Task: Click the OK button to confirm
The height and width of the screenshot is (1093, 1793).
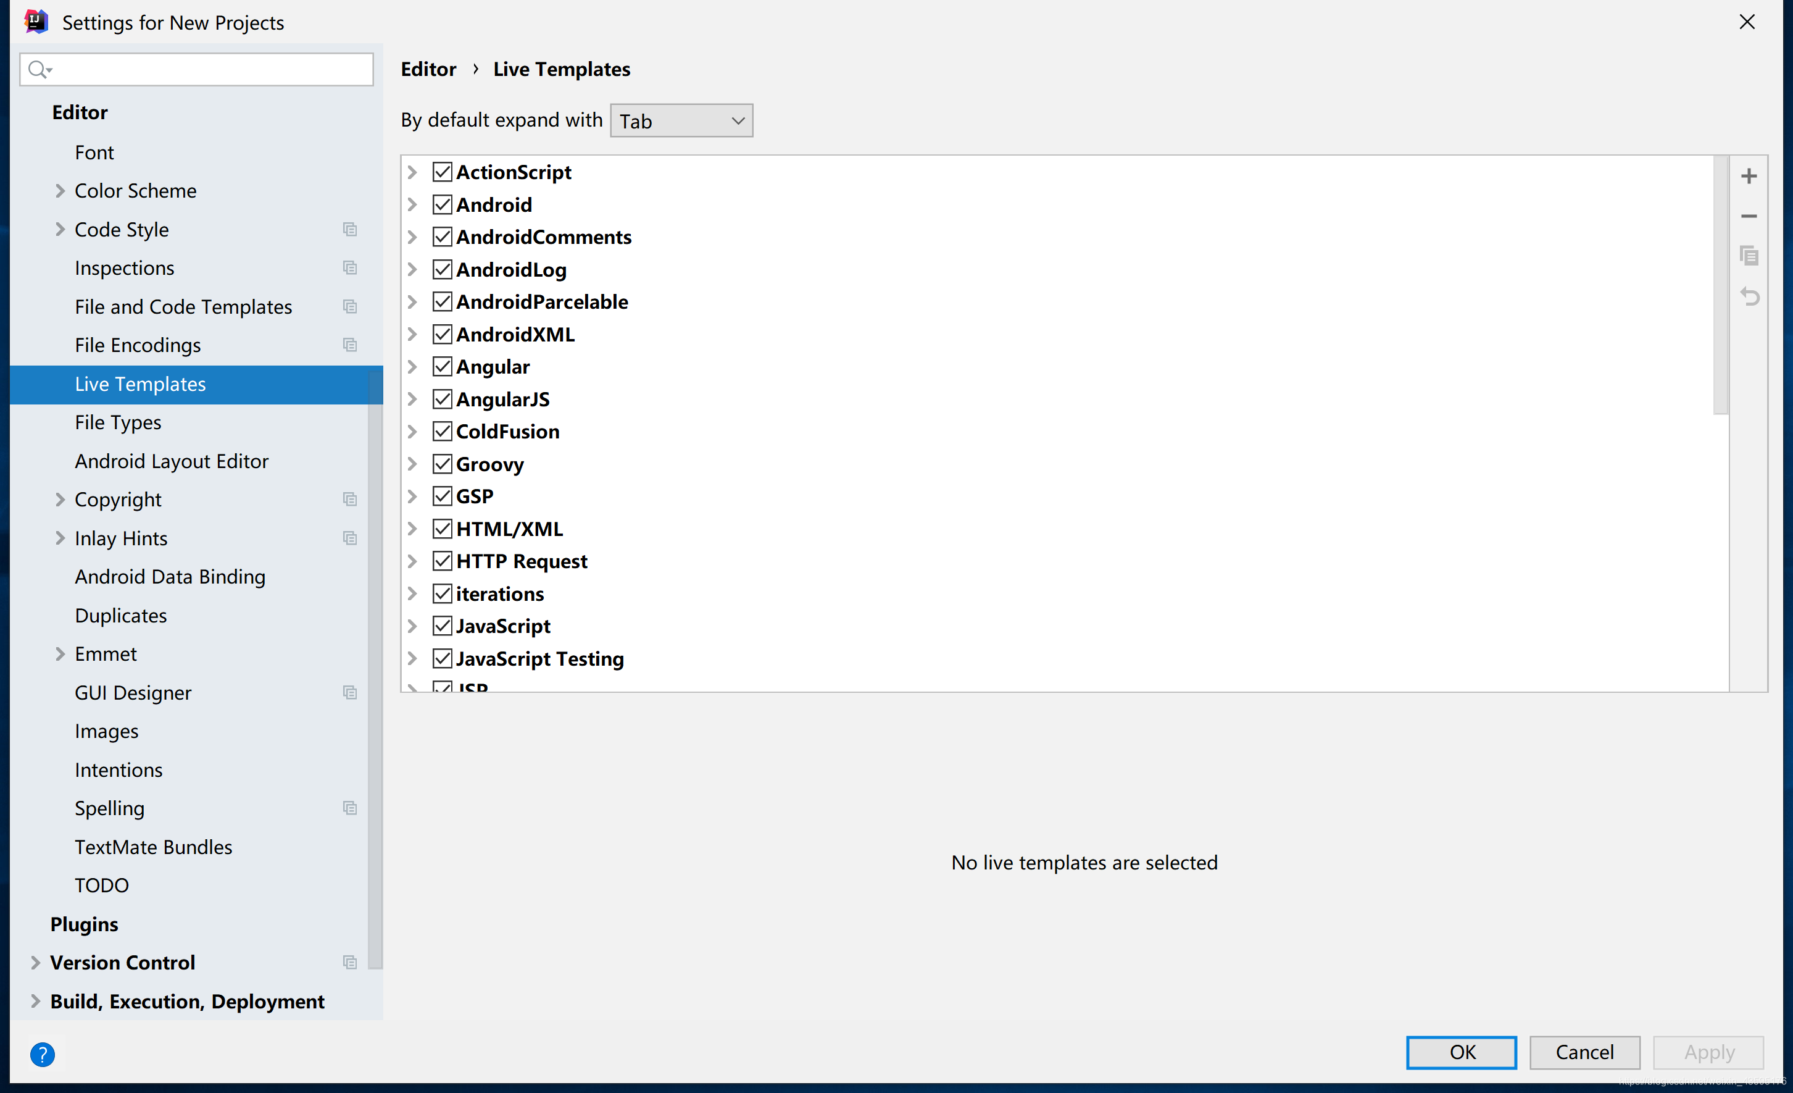Action: click(x=1460, y=1052)
